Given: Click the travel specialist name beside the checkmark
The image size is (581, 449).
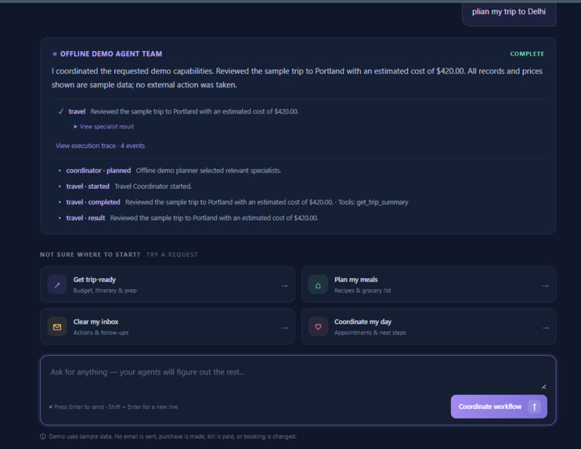Looking at the screenshot, I should point(77,111).
